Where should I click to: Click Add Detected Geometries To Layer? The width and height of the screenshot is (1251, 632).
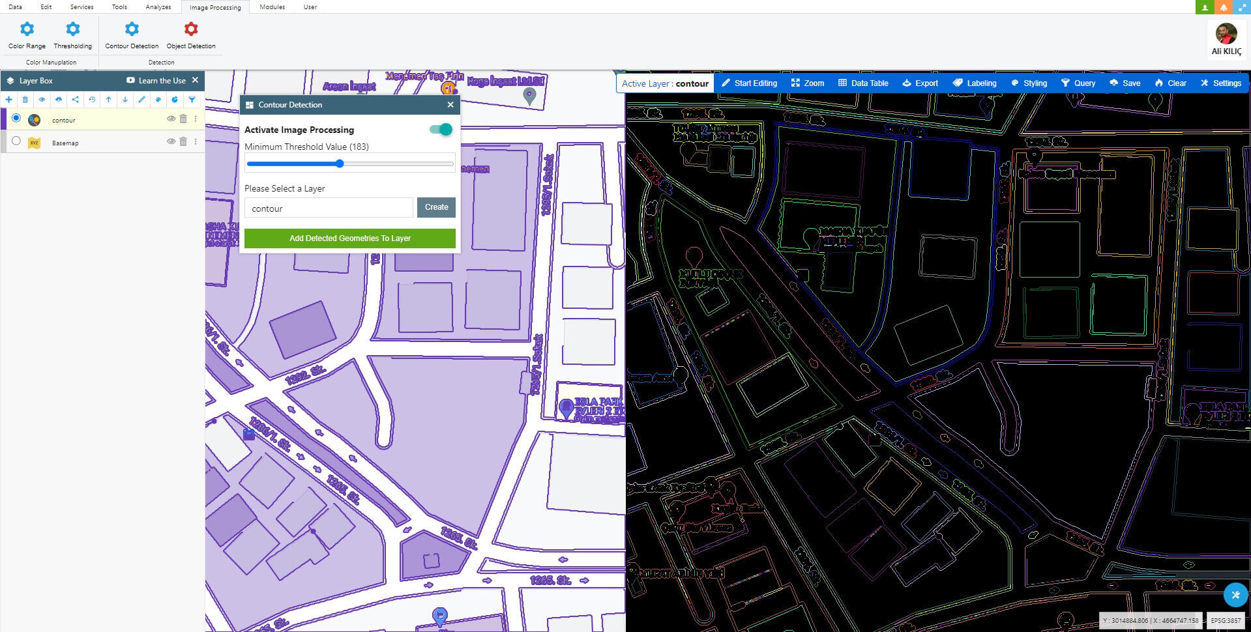(350, 238)
